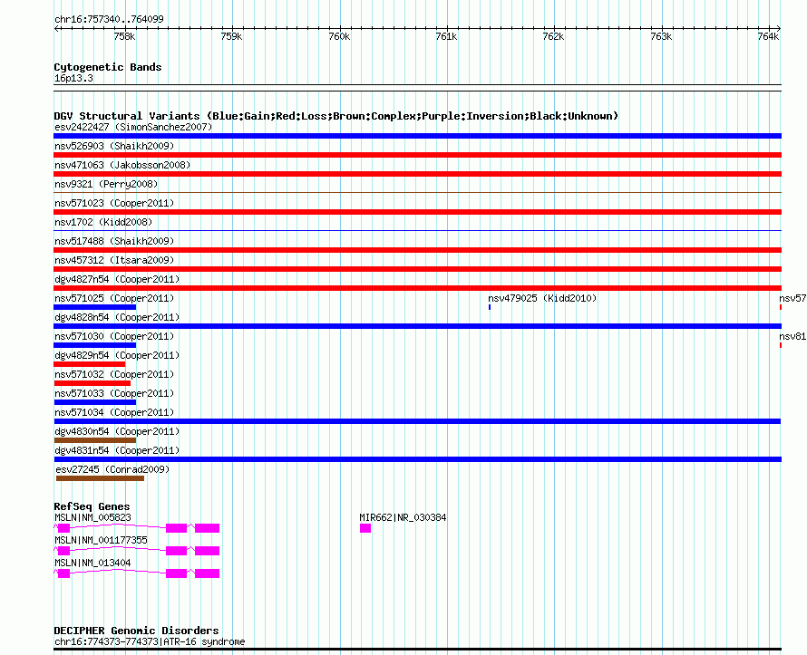Click the dgv4829n54 (Cooper2011) label
Viewport: 807px width, 655px height.
(117, 355)
